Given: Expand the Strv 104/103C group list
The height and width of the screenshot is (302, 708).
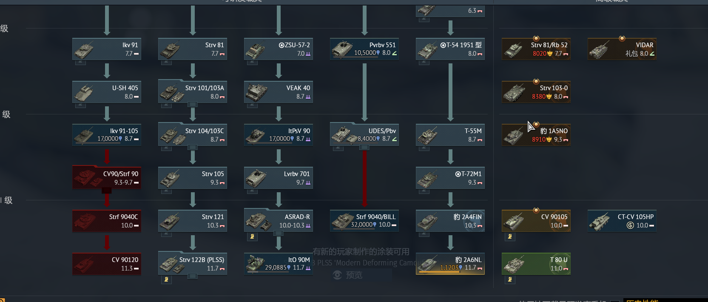Looking at the screenshot, I should coord(193,148).
